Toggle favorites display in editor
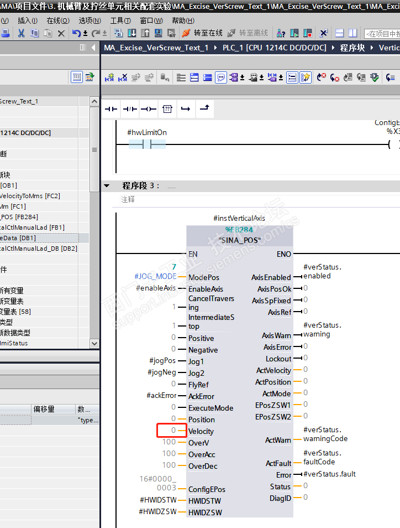Image resolution: width=400 pixels, height=528 pixels. click(x=306, y=77)
